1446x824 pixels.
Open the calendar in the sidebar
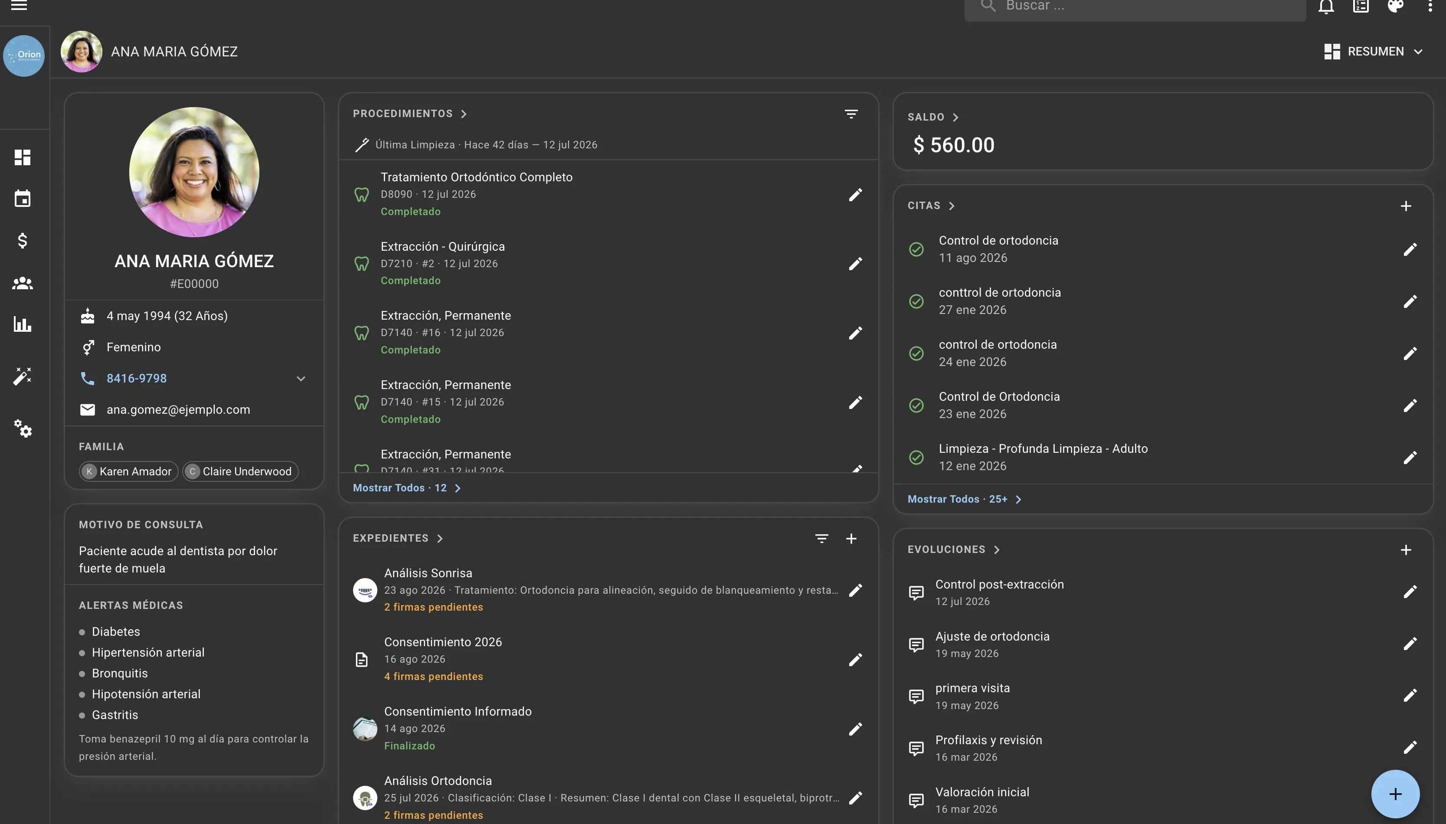tap(23, 199)
